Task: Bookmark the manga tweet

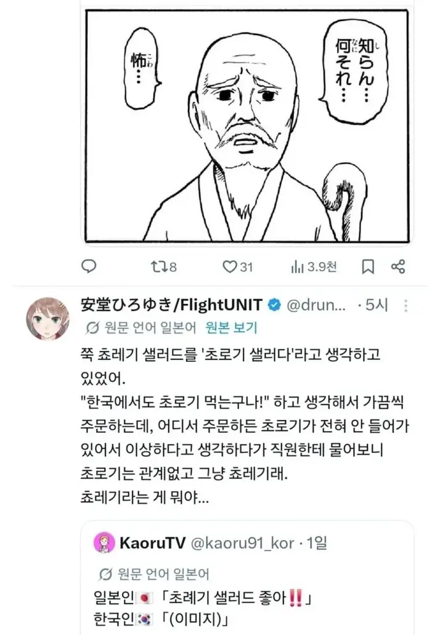Action: [x=367, y=267]
